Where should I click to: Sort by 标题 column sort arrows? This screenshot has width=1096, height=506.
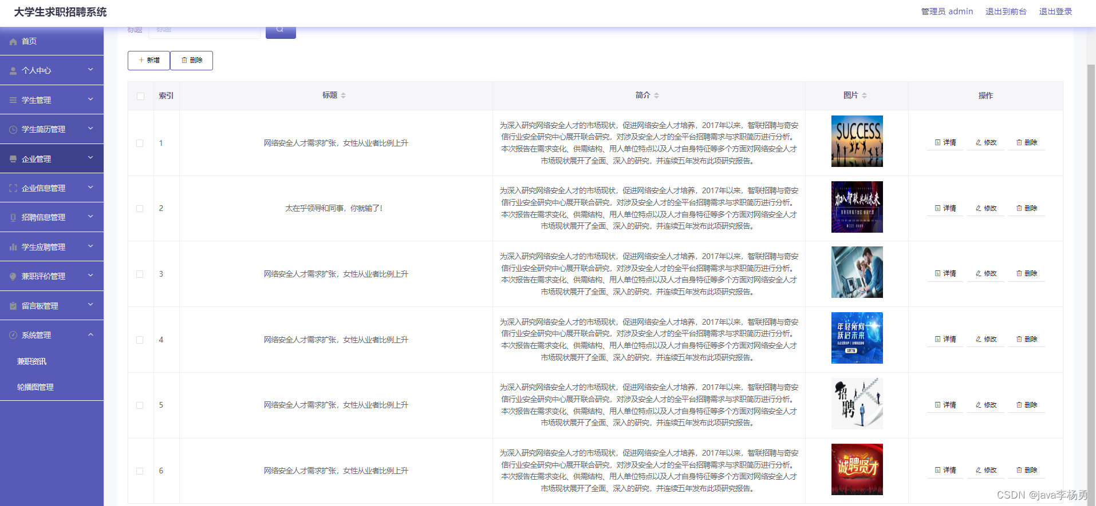[343, 95]
